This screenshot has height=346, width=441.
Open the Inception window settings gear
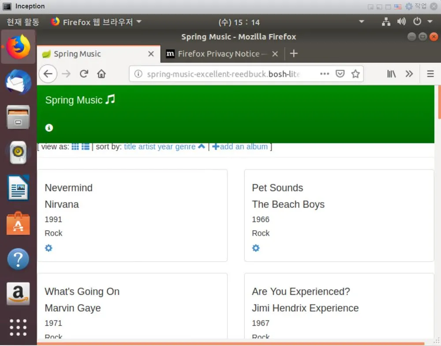tap(409, 6)
